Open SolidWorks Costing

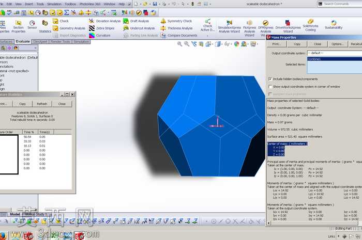[310, 26]
